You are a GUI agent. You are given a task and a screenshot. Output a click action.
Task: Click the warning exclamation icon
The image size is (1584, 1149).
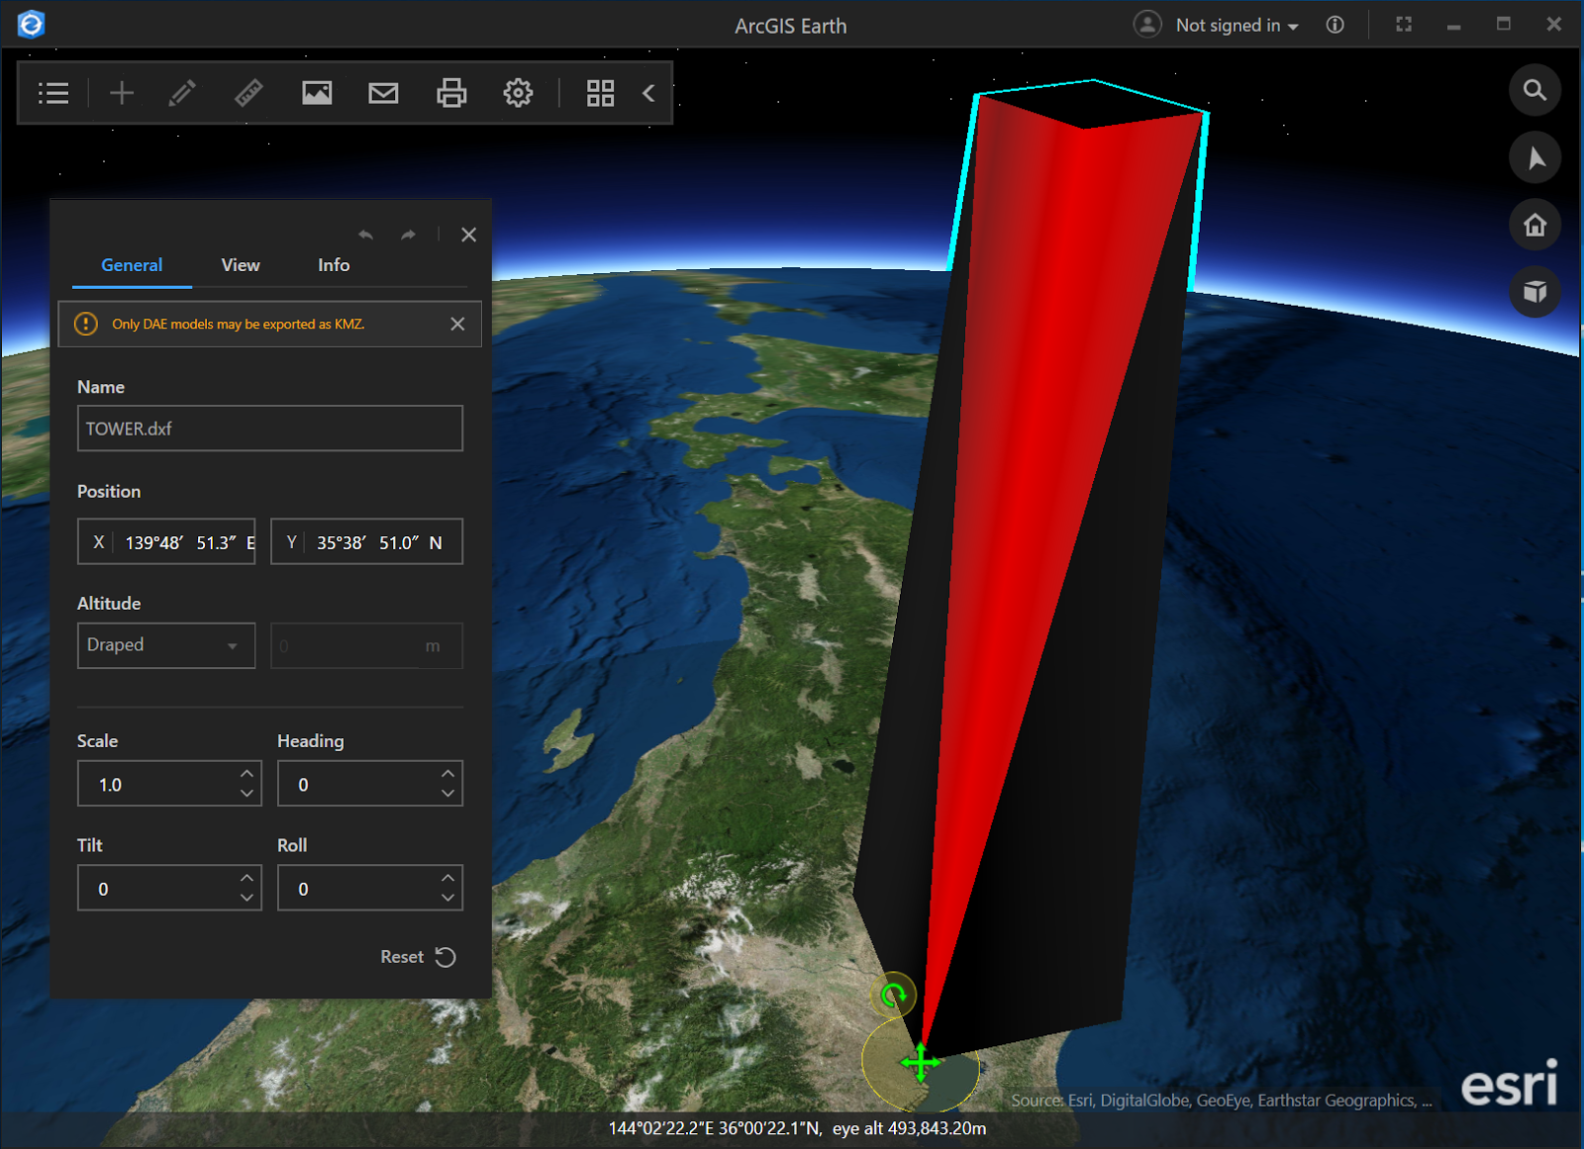(86, 324)
